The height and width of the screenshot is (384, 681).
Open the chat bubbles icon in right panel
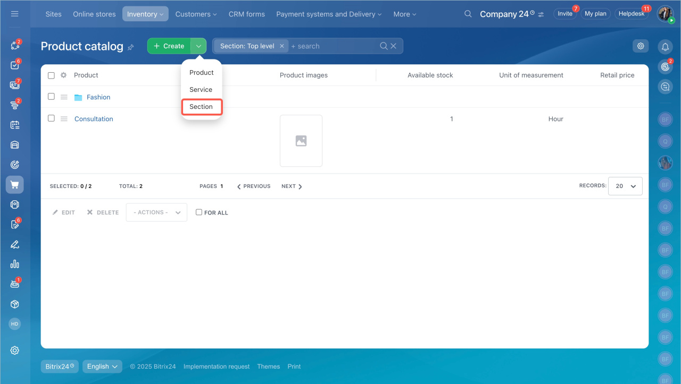(665, 87)
